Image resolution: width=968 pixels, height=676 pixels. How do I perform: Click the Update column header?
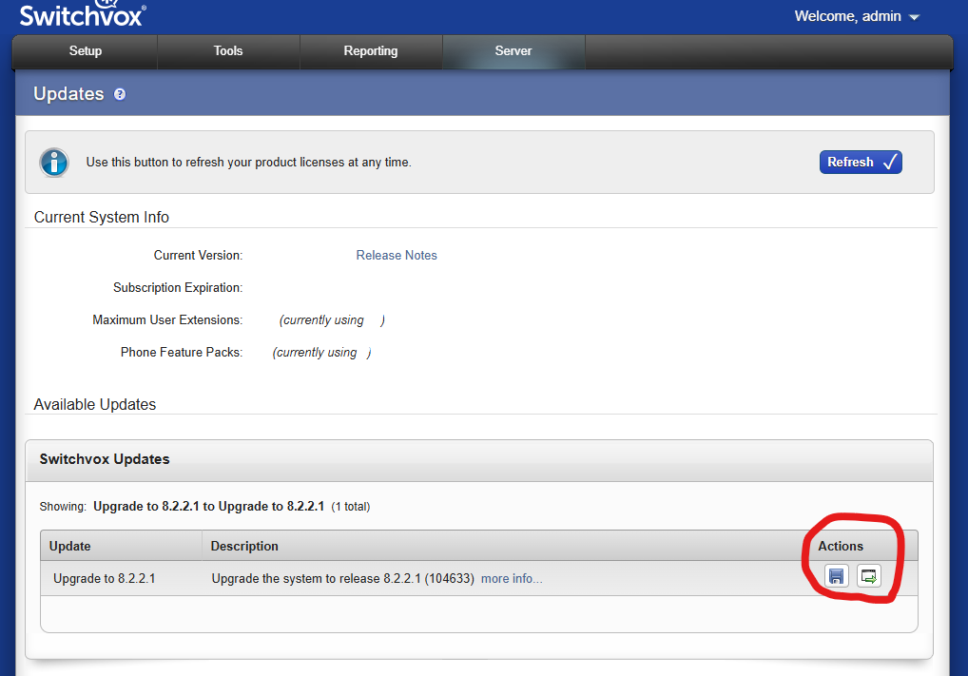pos(70,547)
